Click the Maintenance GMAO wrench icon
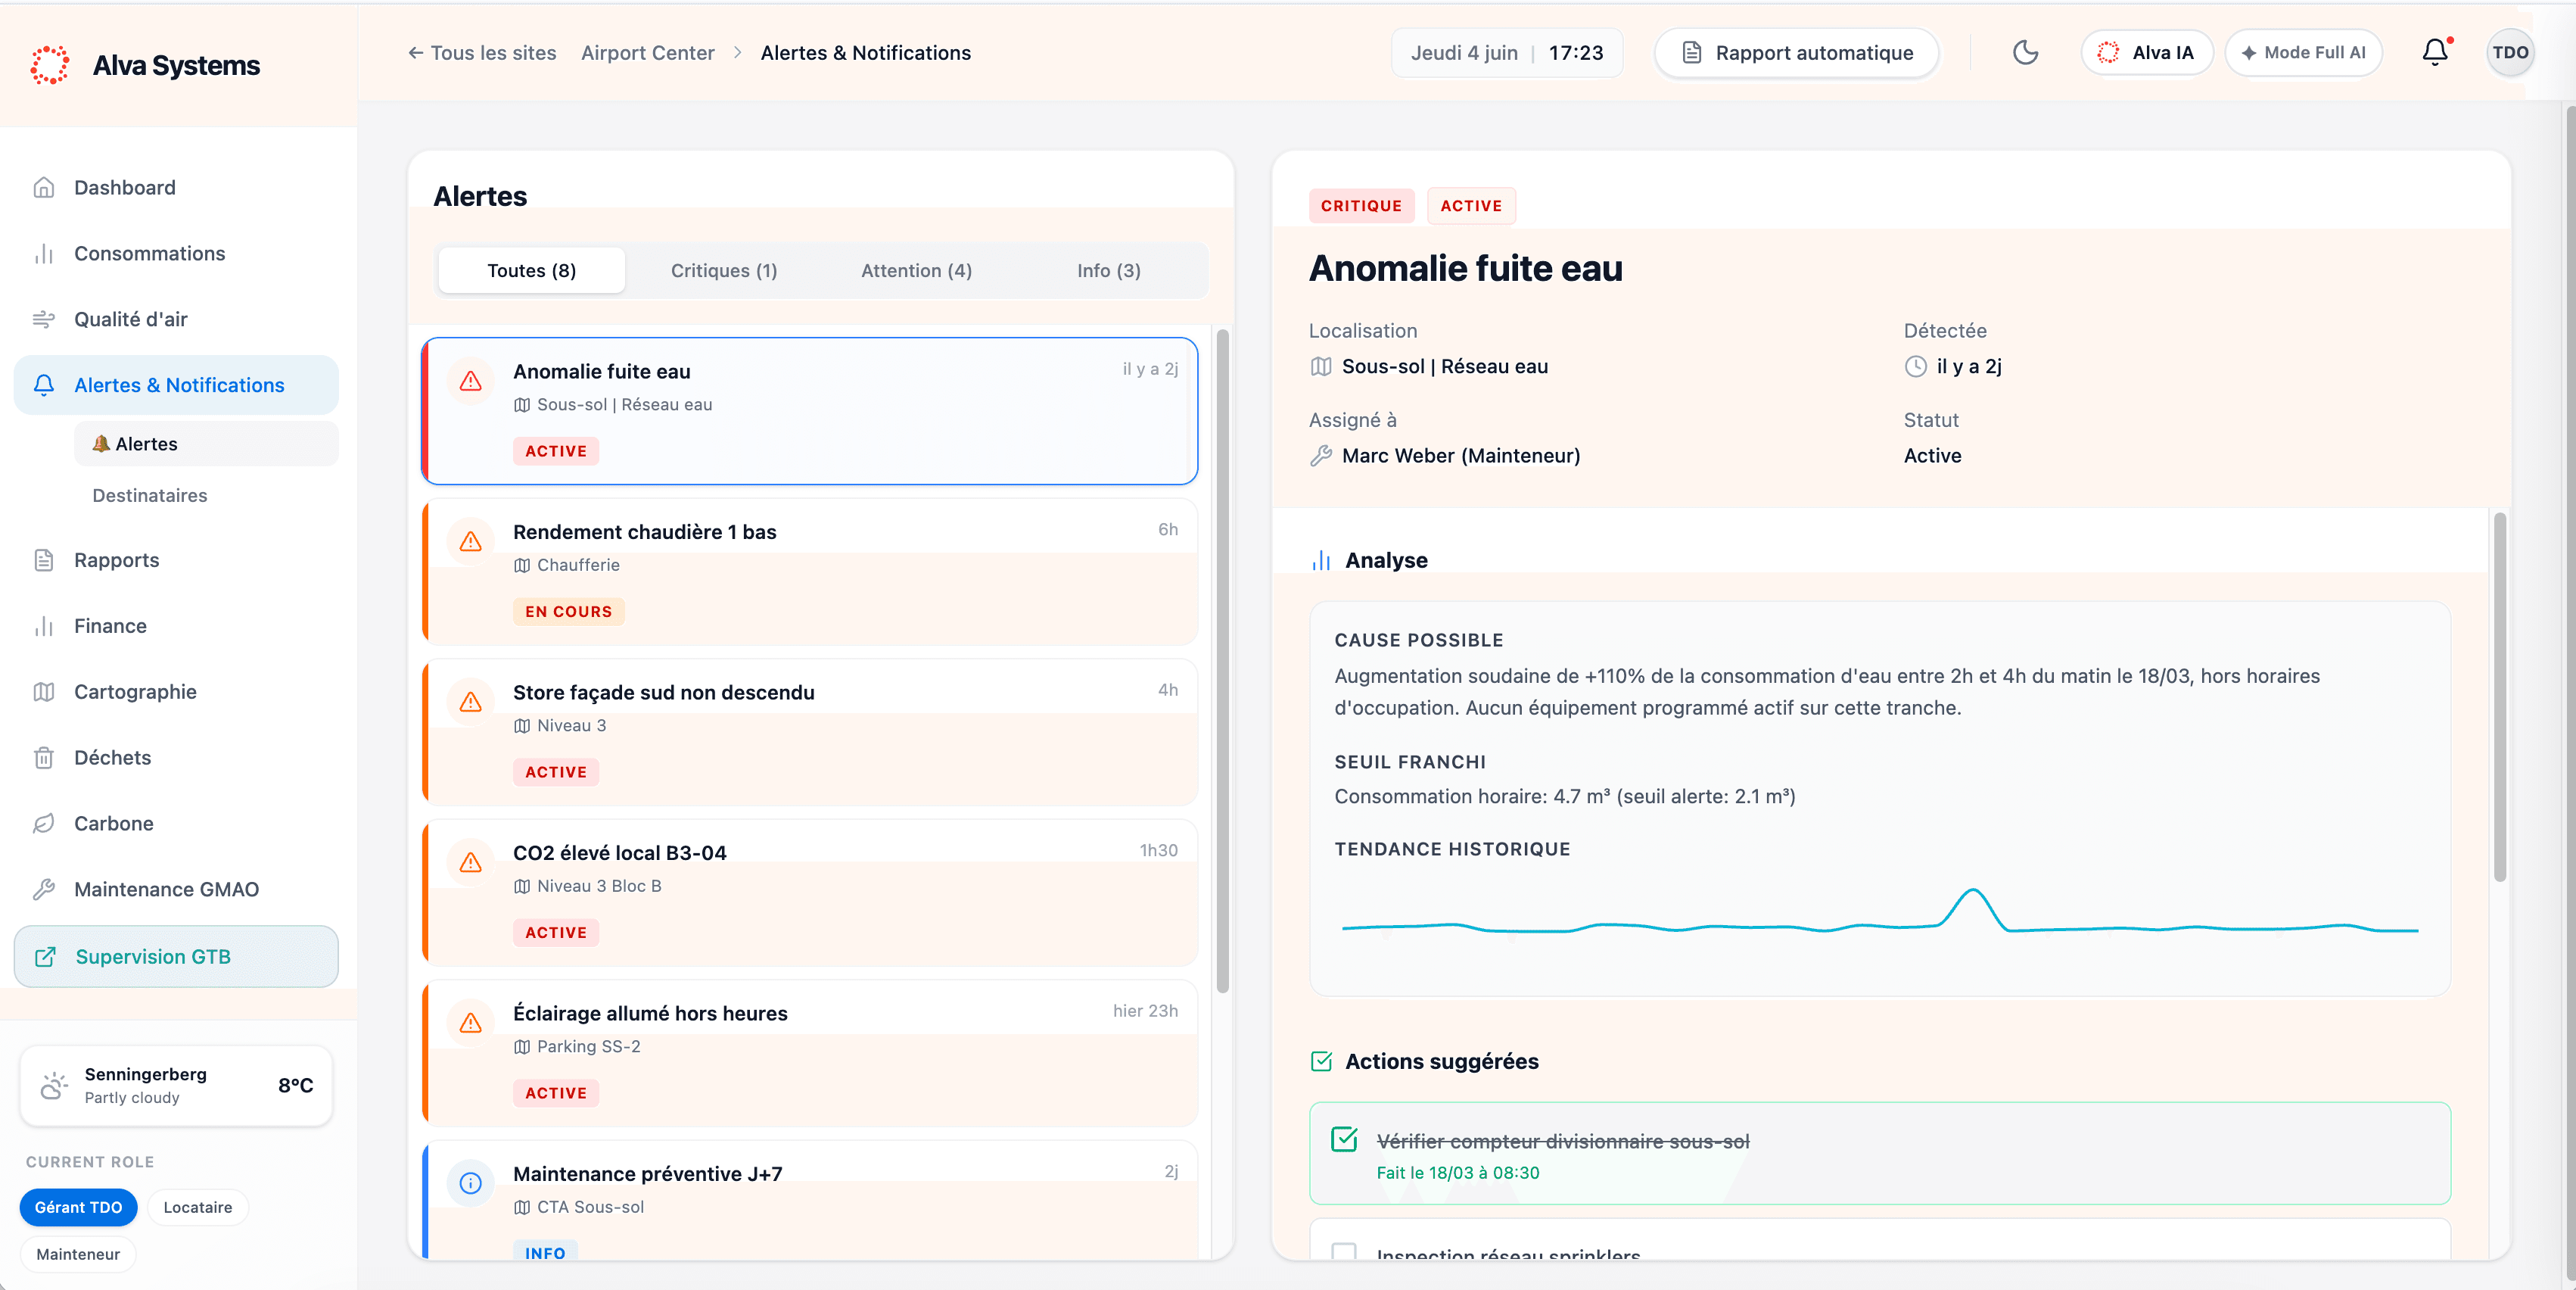This screenshot has width=2576, height=1290. point(44,890)
